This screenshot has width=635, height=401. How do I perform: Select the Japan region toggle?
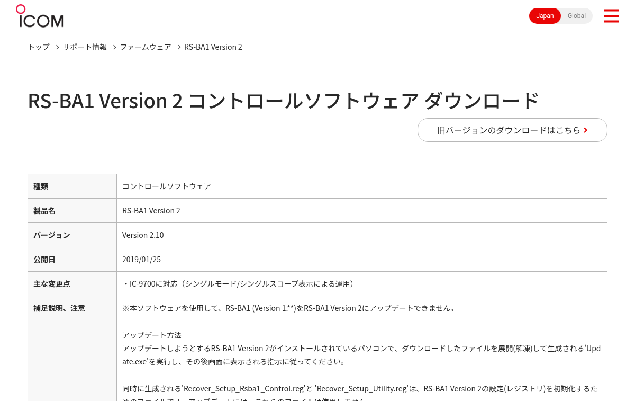point(545,16)
